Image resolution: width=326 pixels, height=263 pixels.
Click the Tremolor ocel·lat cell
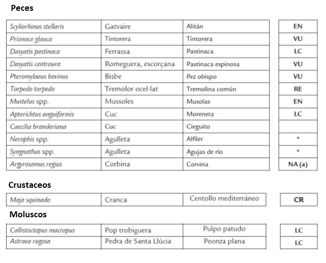coord(131,89)
